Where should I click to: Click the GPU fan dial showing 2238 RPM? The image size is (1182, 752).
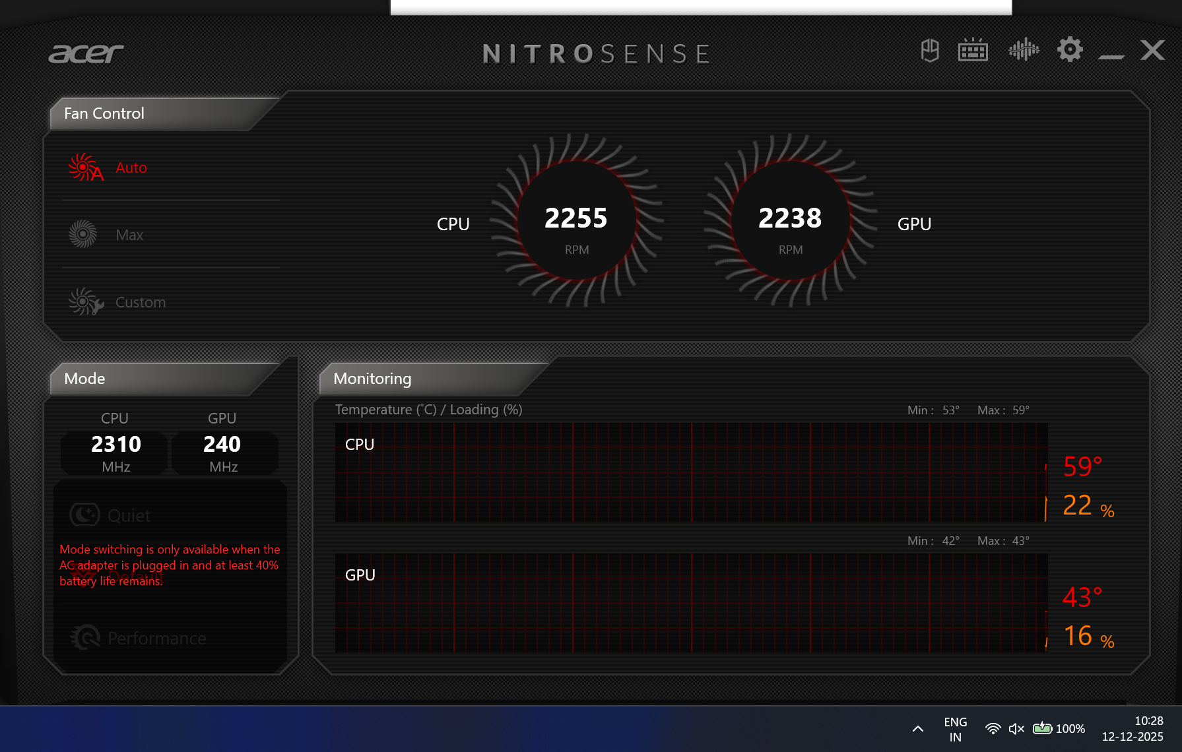click(790, 220)
